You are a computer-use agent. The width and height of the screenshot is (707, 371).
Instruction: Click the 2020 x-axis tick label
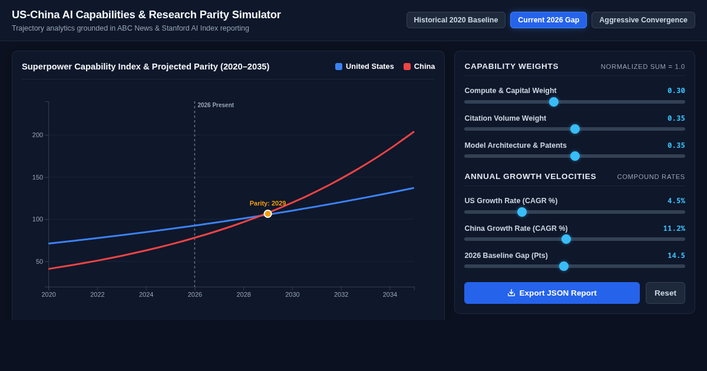point(49,294)
